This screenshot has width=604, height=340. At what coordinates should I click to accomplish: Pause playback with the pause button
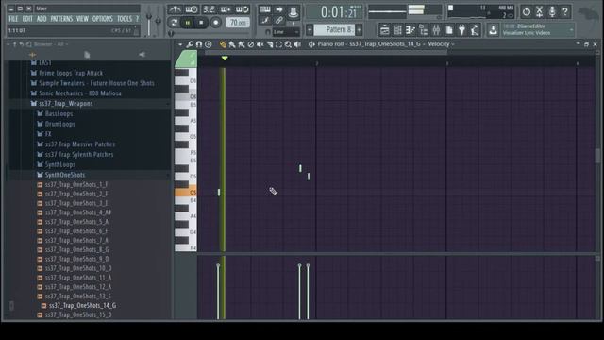tap(187, 23)
